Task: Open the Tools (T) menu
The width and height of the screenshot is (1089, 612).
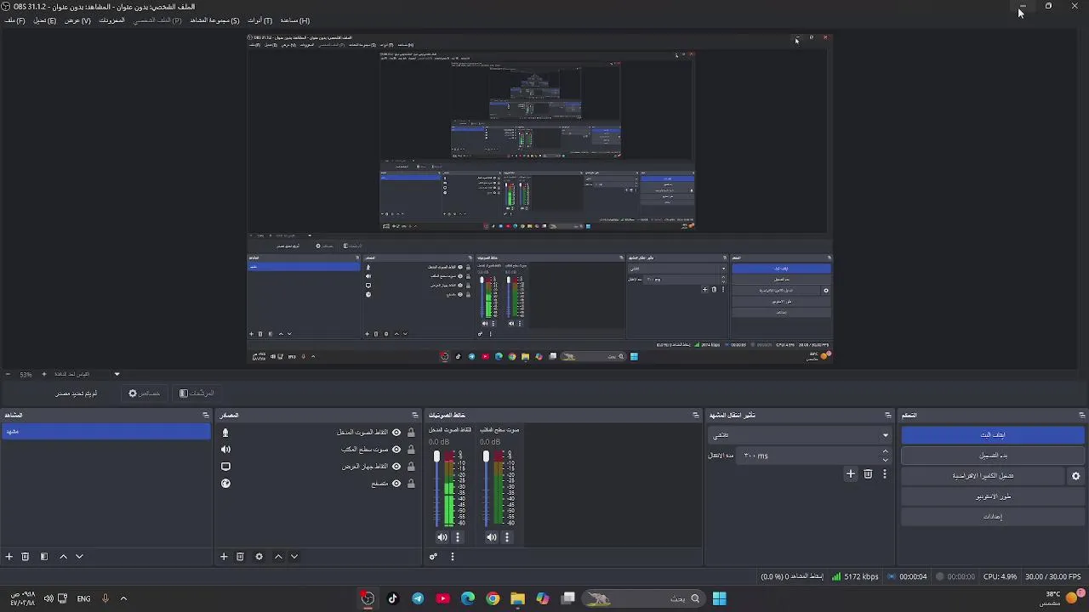Action: coord(259,20)
